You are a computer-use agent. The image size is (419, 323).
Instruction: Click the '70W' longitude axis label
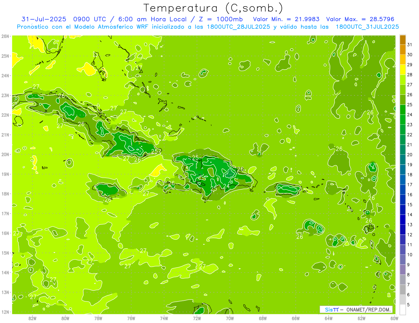click(230, 318)
